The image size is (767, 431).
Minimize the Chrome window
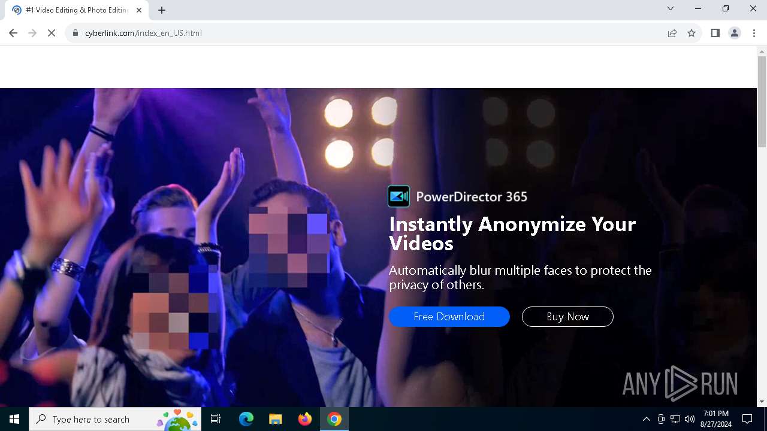(698, 9)
